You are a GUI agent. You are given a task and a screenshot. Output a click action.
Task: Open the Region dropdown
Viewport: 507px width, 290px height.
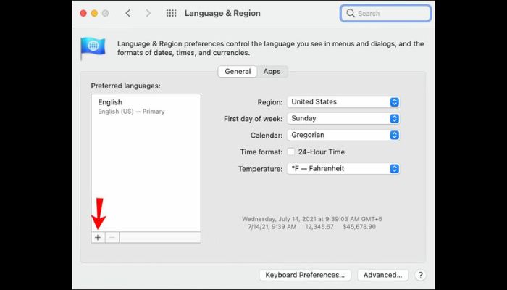click(x=343, y=102)
